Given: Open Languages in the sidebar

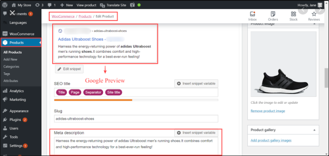Looking at the screenshot, I should [18, 23].
